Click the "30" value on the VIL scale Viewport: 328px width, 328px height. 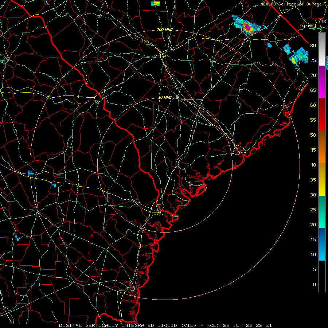coord(313,195)
